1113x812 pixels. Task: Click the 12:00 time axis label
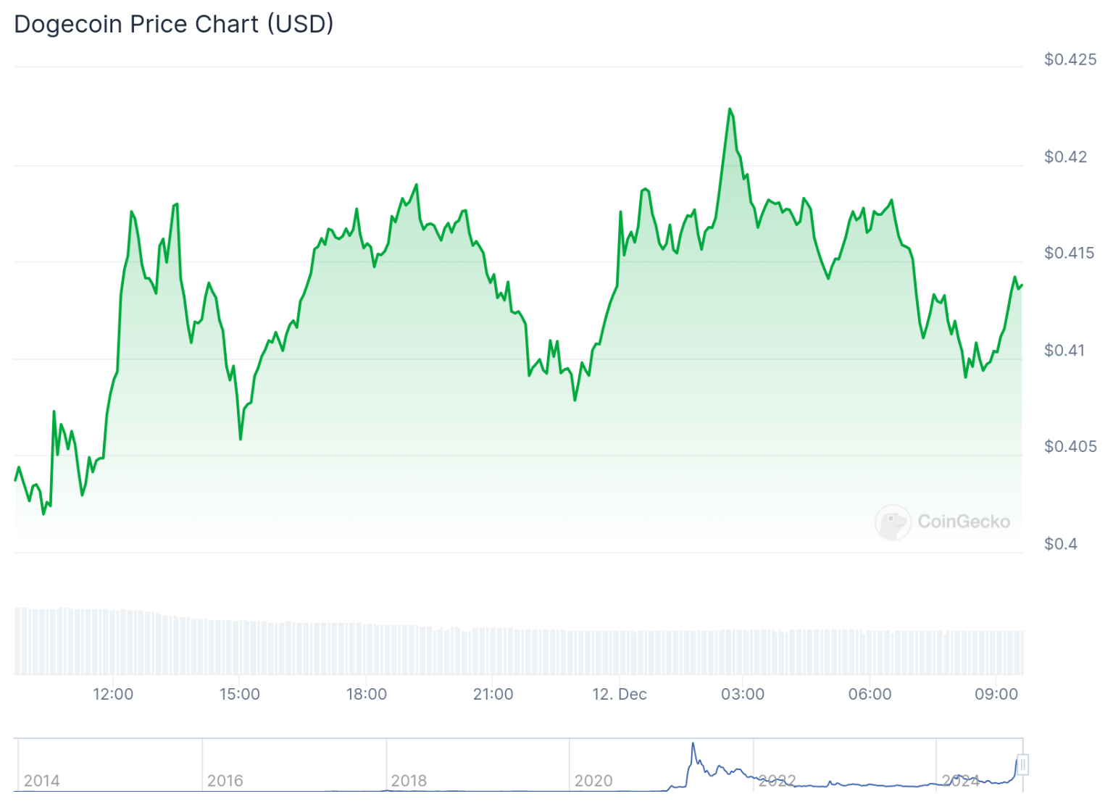point(113,694)
